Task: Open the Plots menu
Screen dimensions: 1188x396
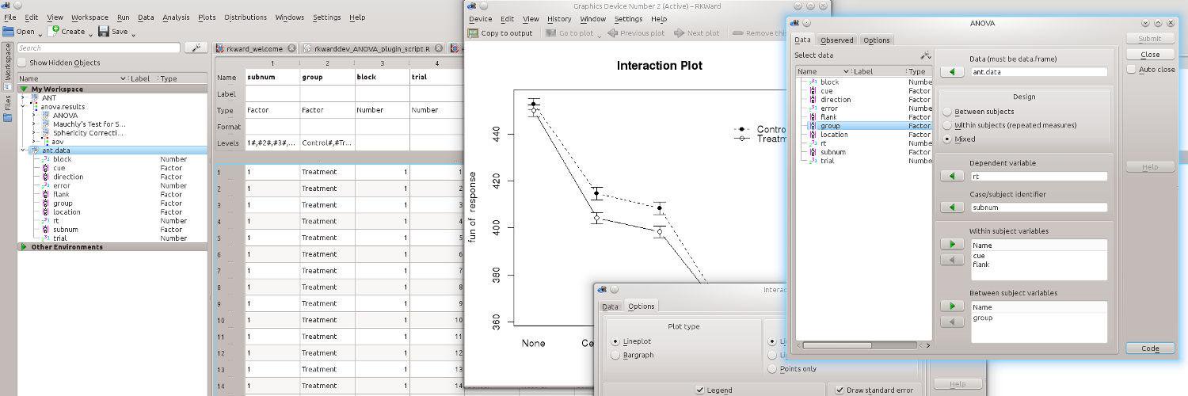Action: 207,17
